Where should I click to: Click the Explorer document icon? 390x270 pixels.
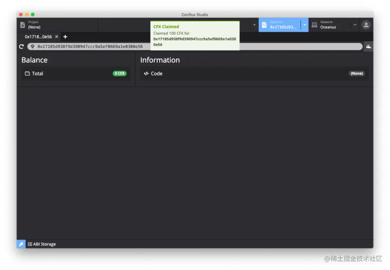coord(264,25)
